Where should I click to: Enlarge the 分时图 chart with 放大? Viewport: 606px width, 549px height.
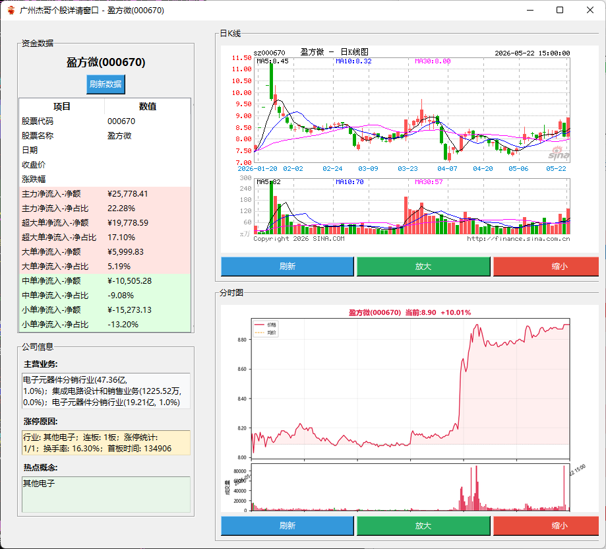point(423,526)
